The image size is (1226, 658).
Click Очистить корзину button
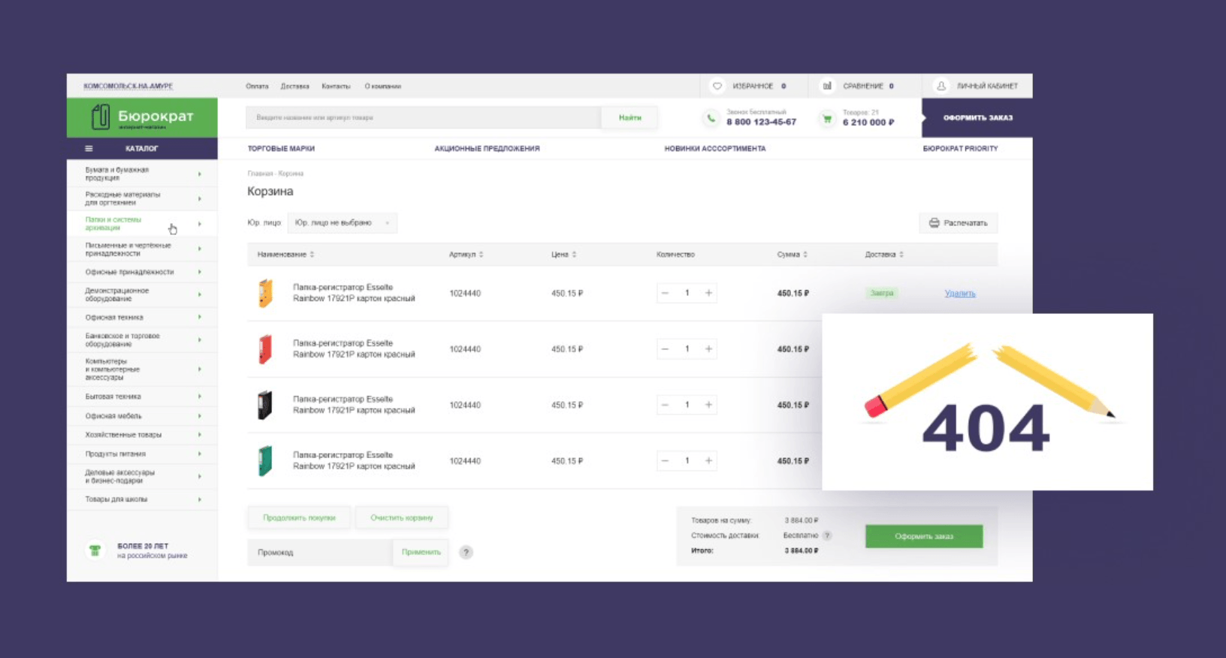(402, 518)
